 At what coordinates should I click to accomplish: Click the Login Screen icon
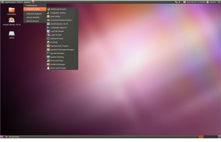[48, 35]
